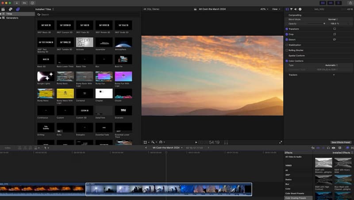Screen dimensions: 354x200
Task: Select All Video & Audio effects category
Action: (x=293, y=157)
